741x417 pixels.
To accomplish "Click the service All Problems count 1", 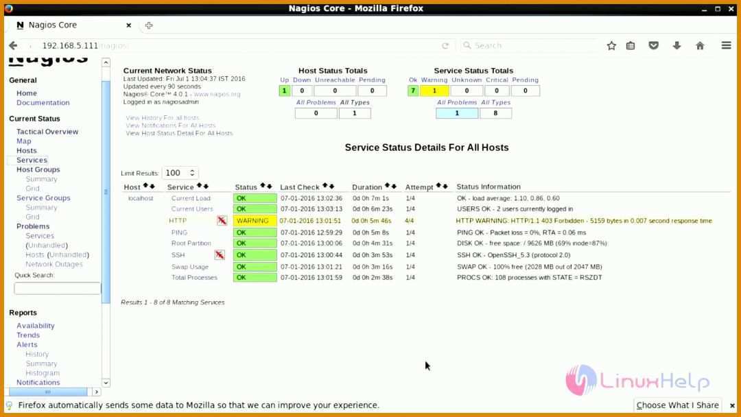I will (457, 113).
